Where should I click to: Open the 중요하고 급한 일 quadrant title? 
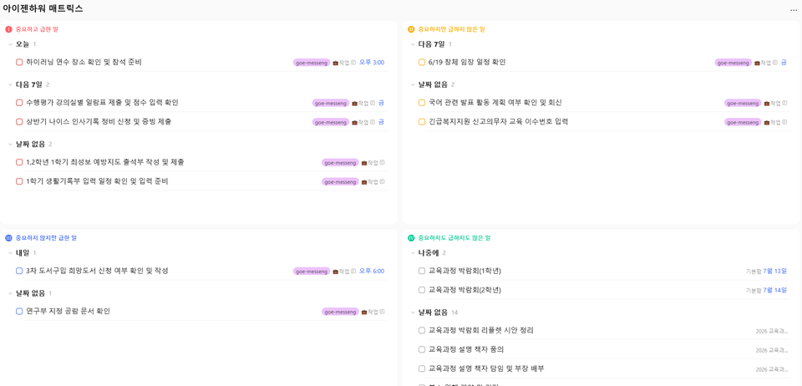(37, 29)
